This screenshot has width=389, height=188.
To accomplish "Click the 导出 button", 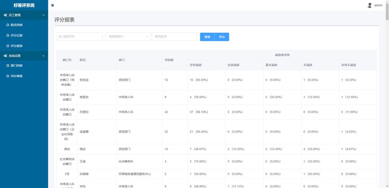I will click(222, 37).
